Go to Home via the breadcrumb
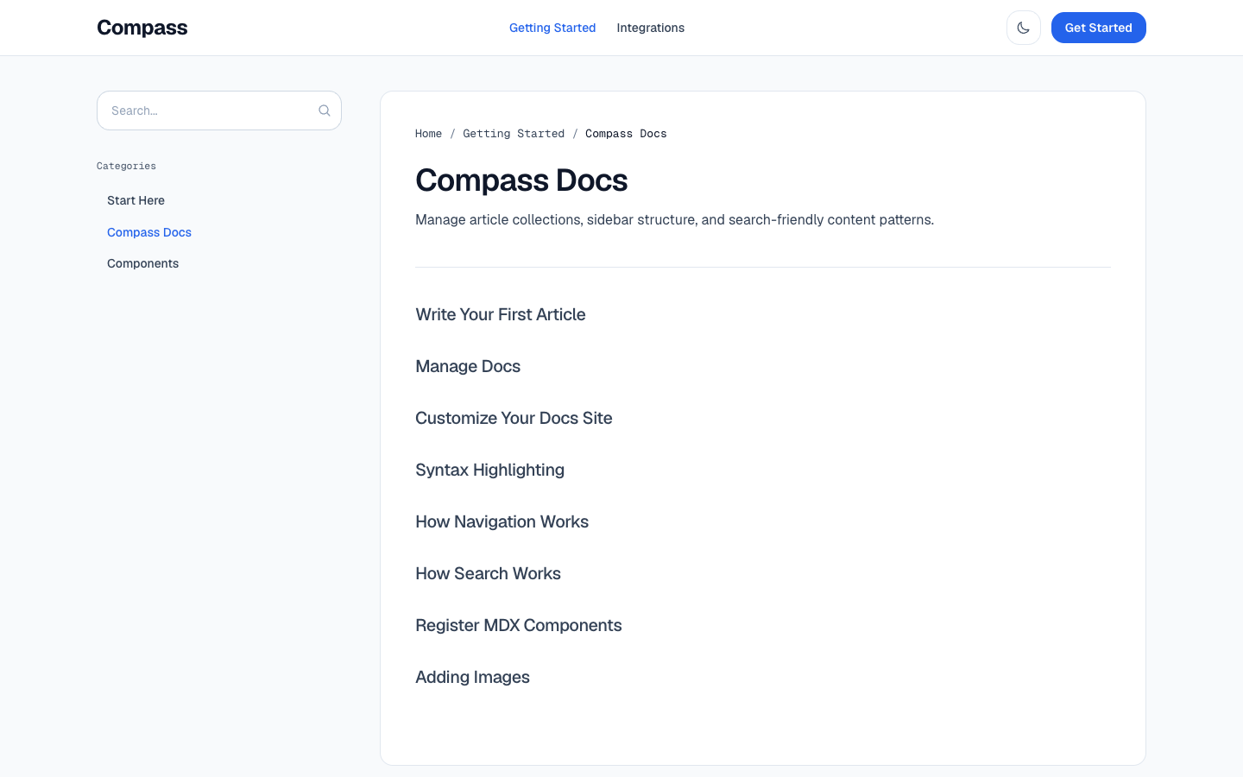This screenshot has height=777, width=1243. click(428, 134)
